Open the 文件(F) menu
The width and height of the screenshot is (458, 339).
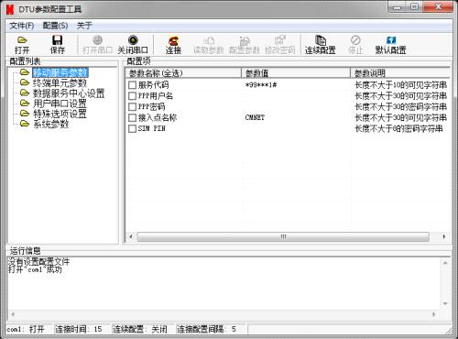22,26
